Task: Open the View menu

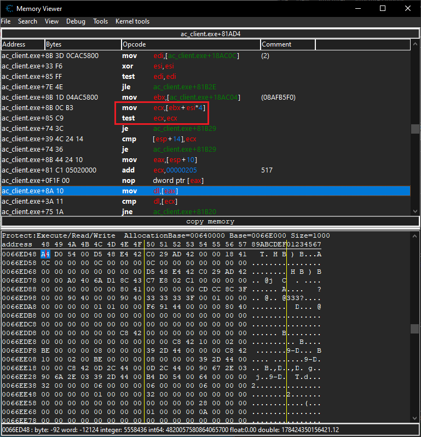Action: click(x=51, y=21)
